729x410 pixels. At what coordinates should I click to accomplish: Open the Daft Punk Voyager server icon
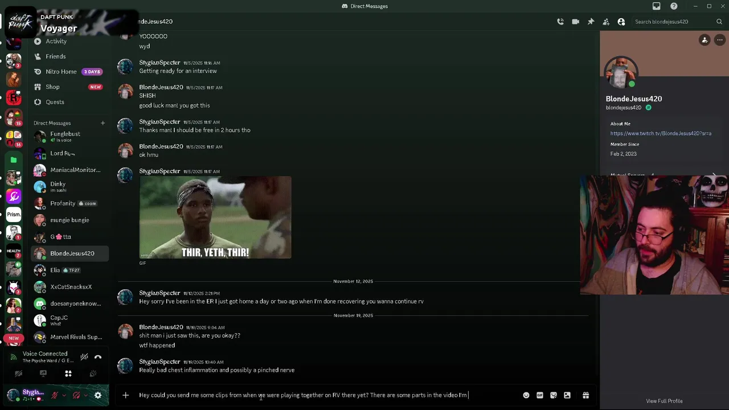[x=21, y=22]
